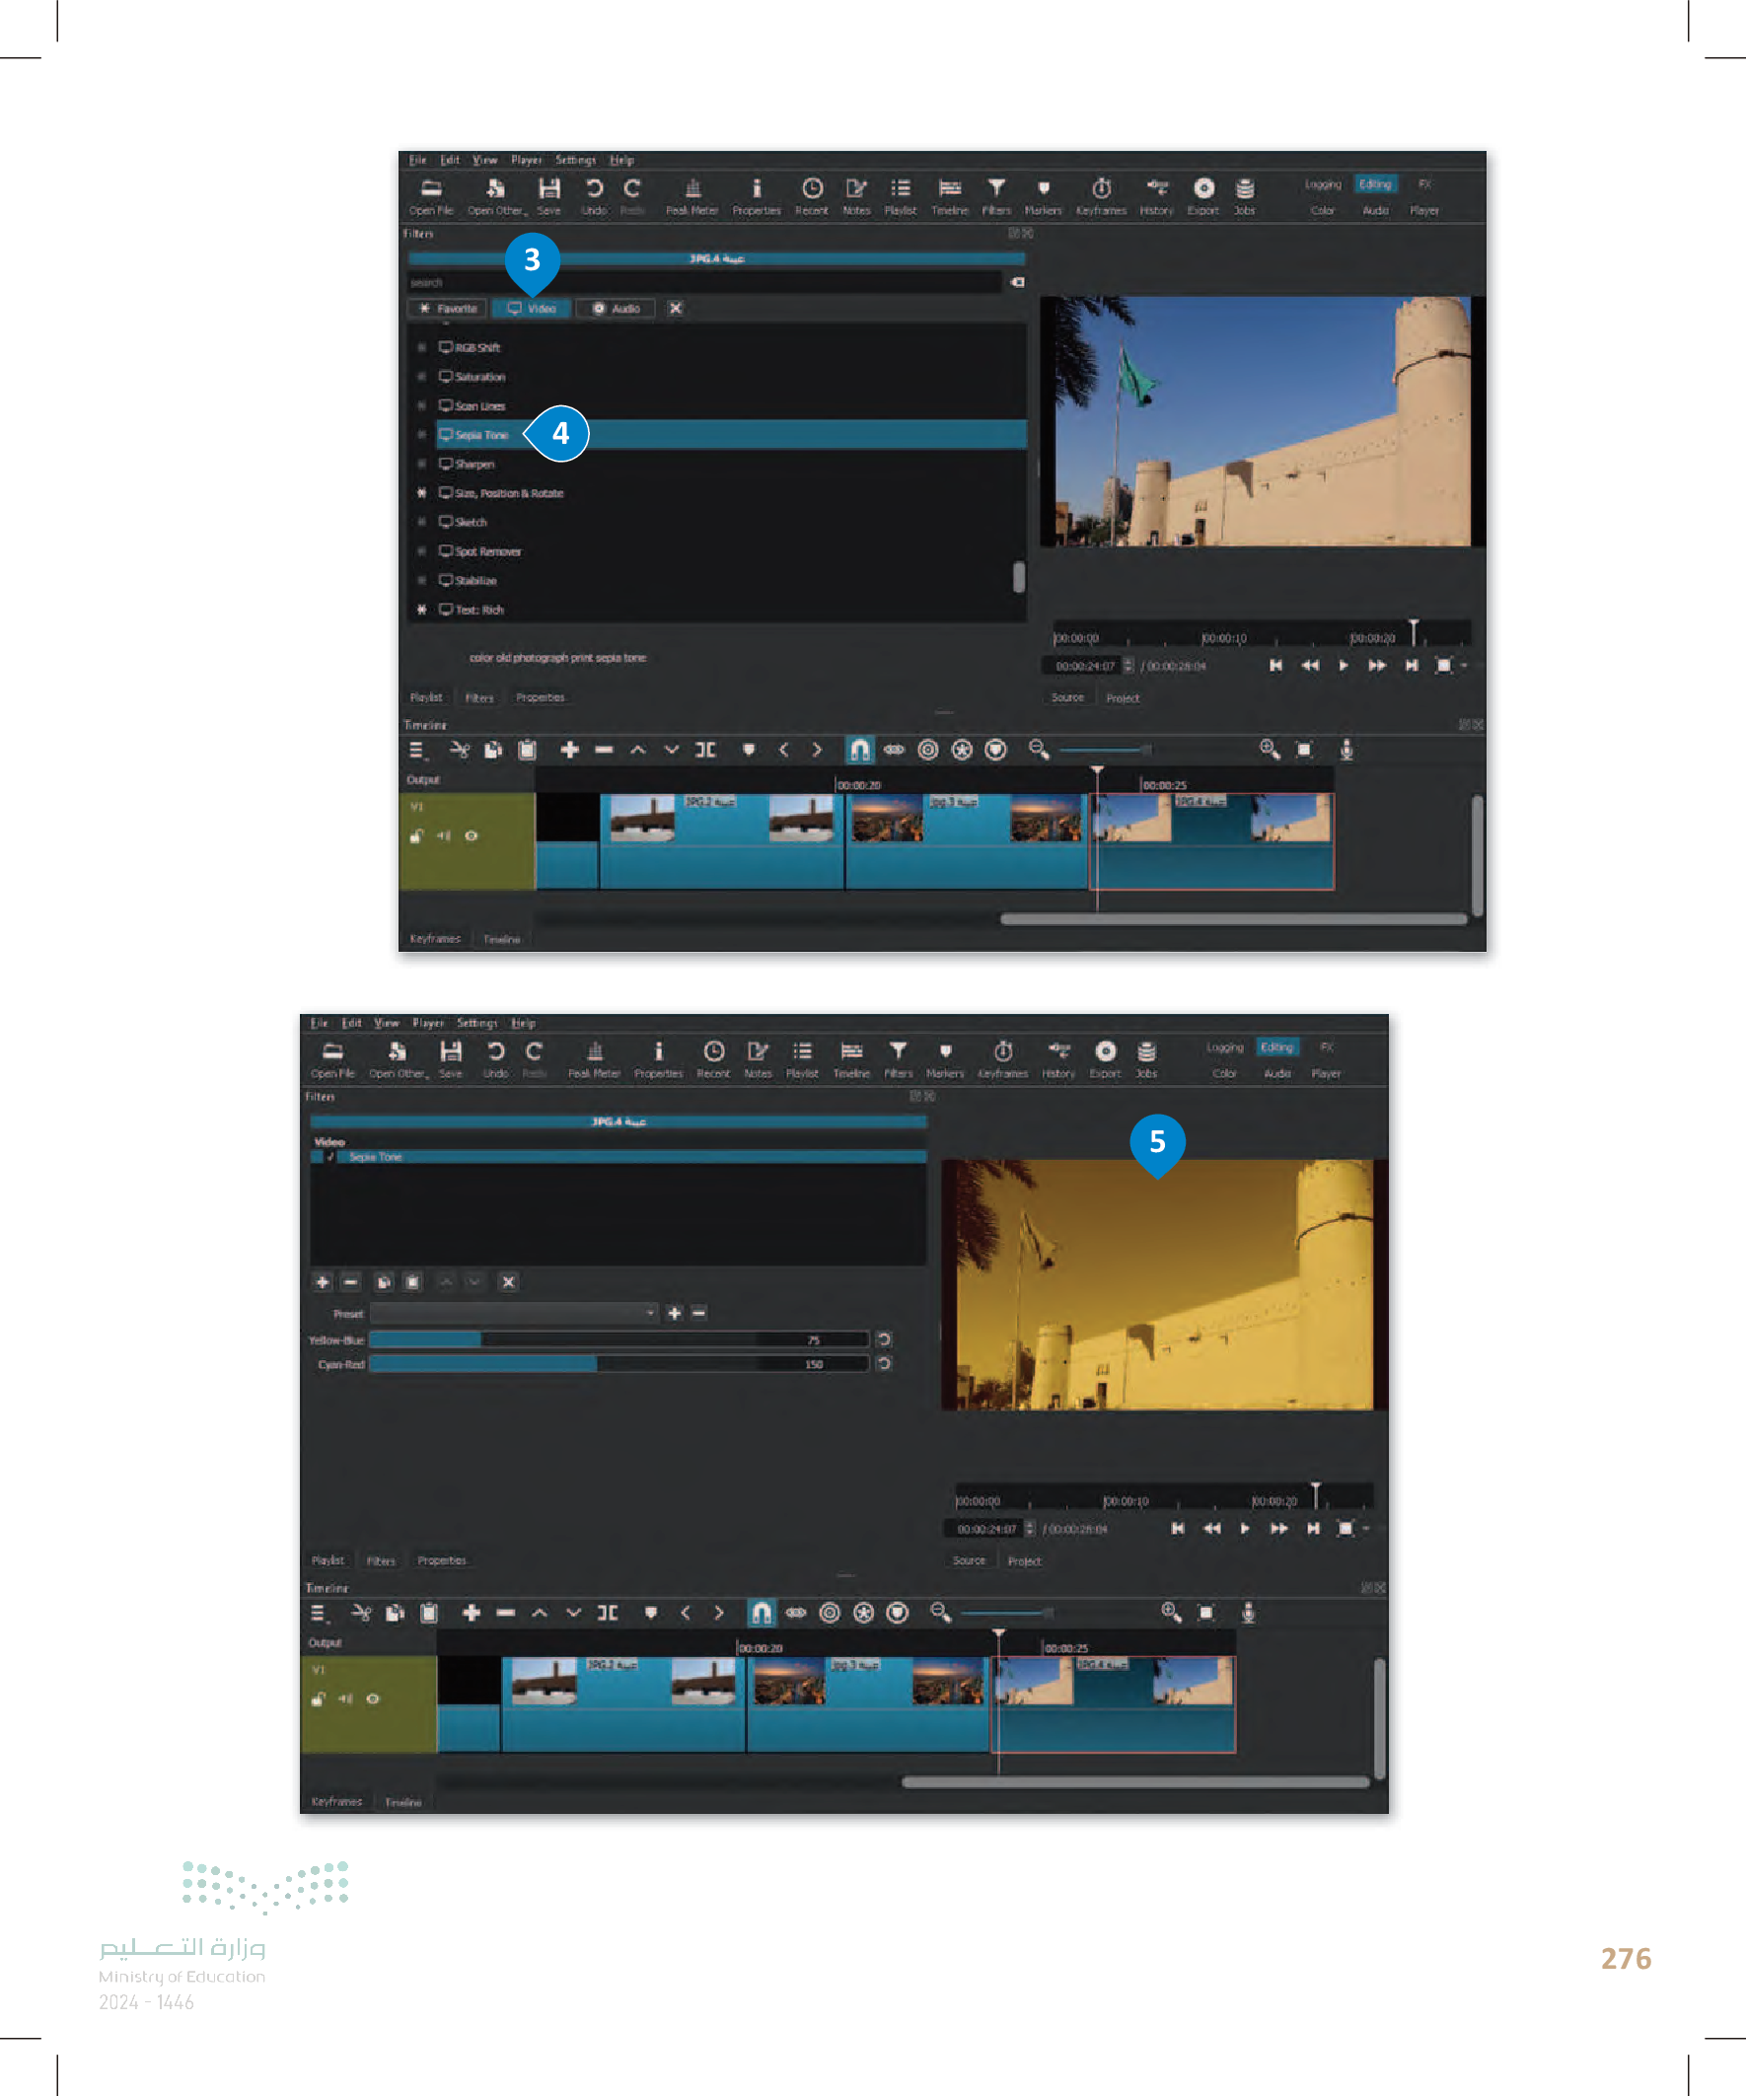Click the filter search field

[x=702, y=282]
